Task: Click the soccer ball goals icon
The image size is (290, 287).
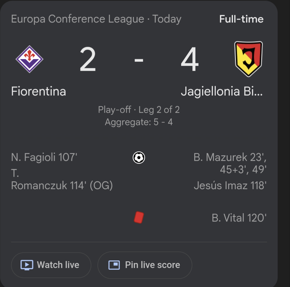Action: (139, 158)
